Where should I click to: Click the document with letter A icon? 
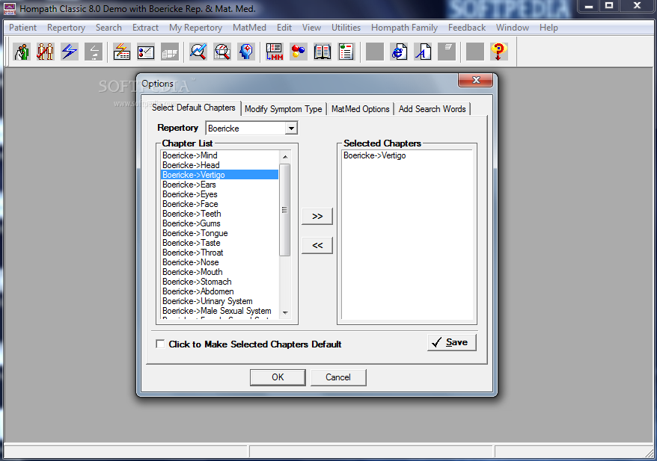click(423, 52)
